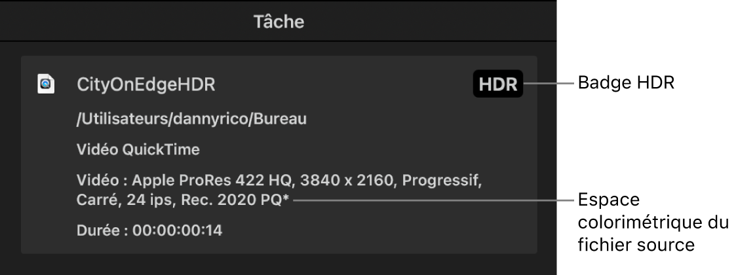This screenshot has height=275, width=736.
Task: Click the QuickTime file icon
Action: pos(46,84)
